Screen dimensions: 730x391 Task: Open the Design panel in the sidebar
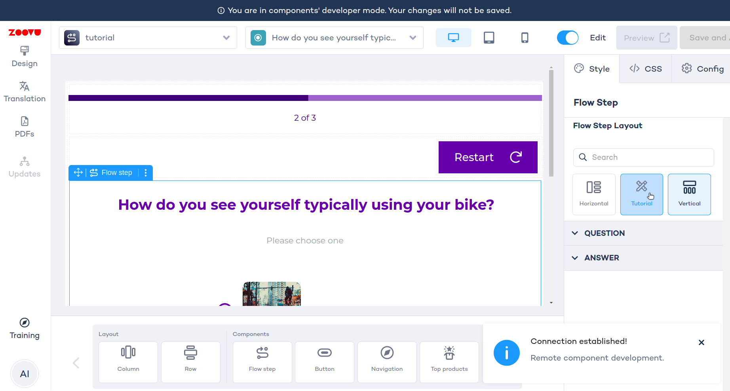tap(25, 57)
